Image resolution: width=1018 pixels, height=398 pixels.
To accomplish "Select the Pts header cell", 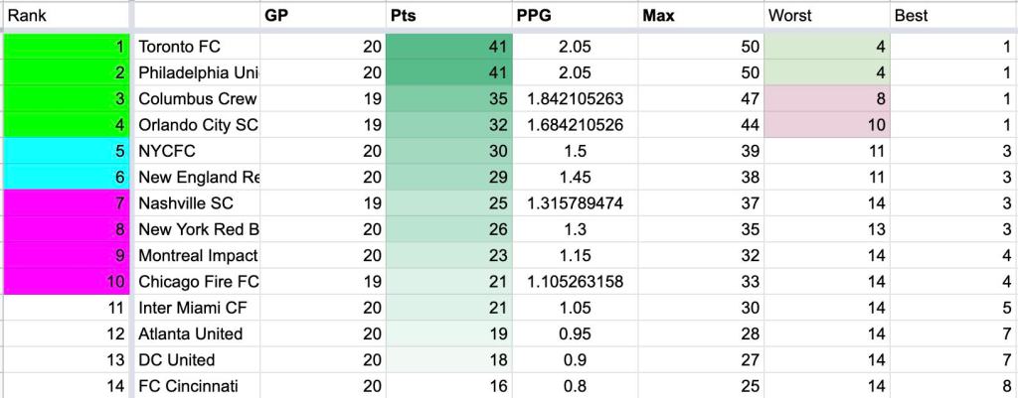I will coord(447,16).
